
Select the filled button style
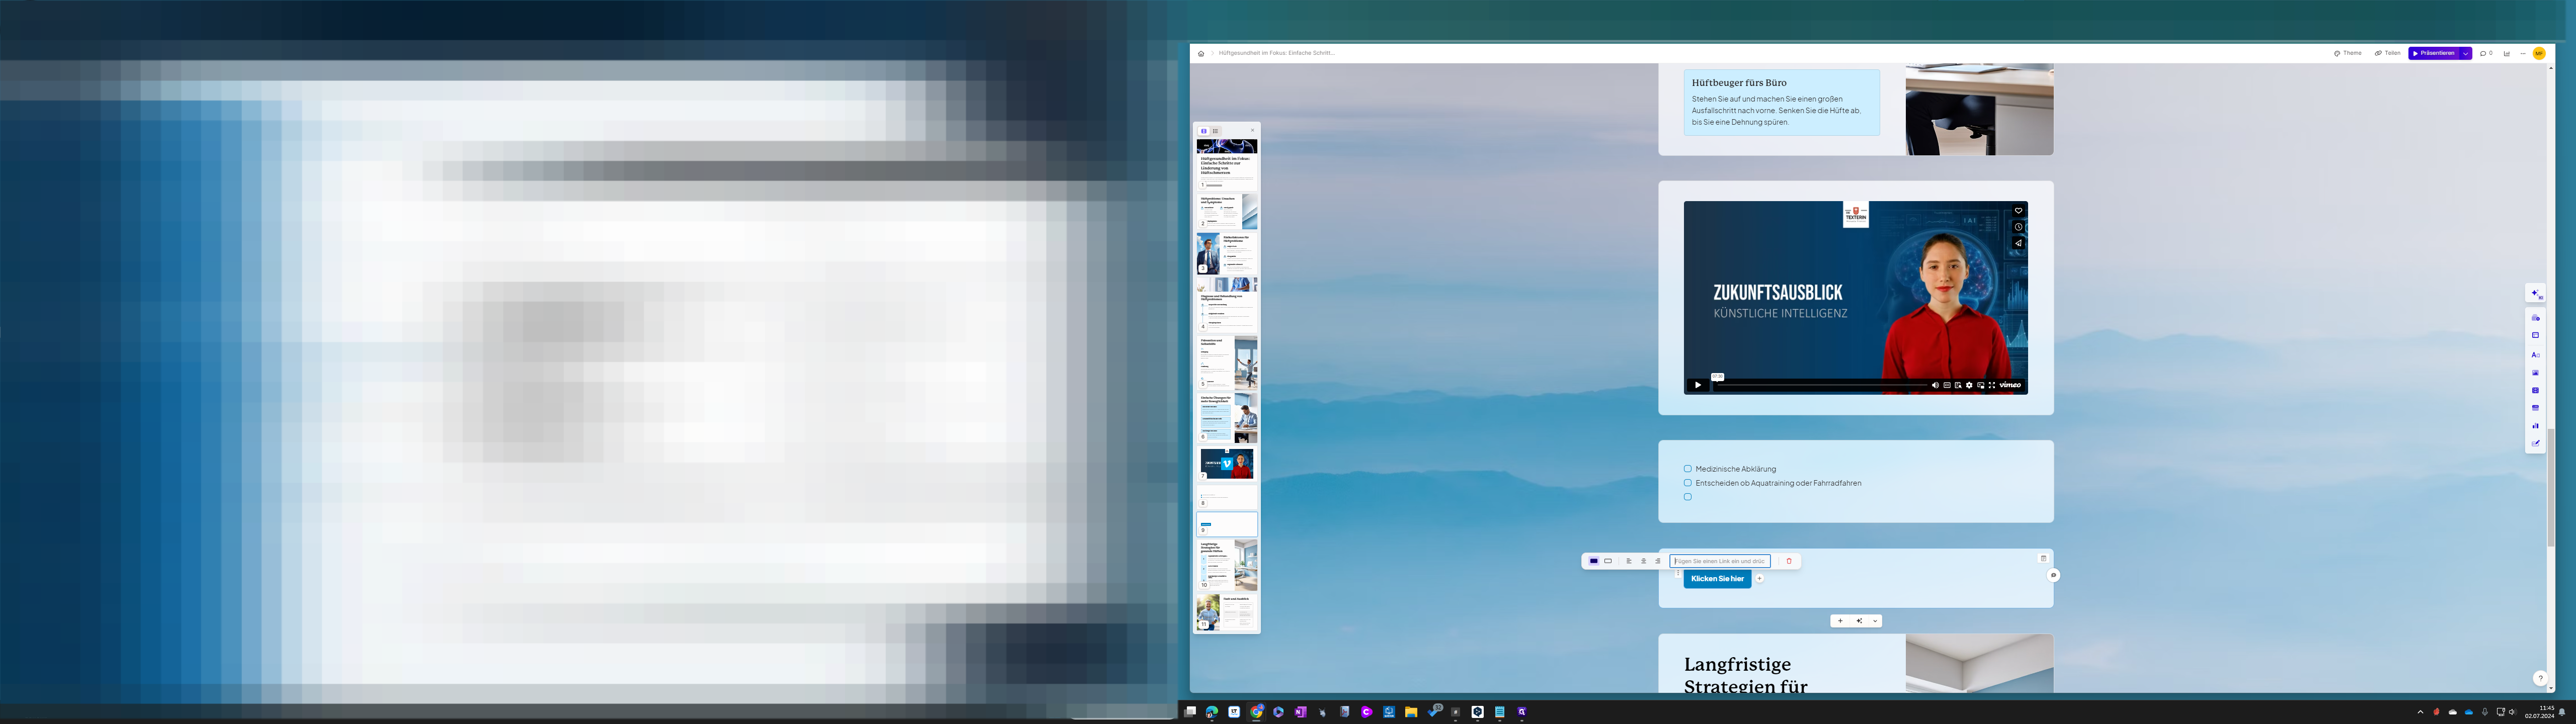click(x=1594, y=561)
